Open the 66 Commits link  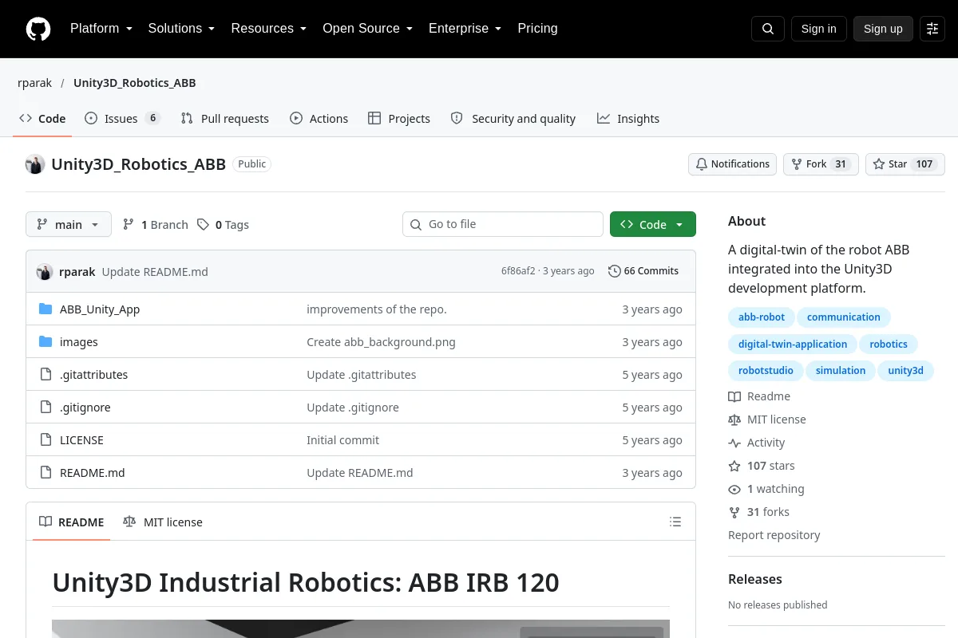click(643, 271)
